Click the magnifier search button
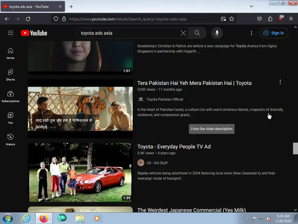The width and height of the screenshot is (298, 224). (197, 33)
